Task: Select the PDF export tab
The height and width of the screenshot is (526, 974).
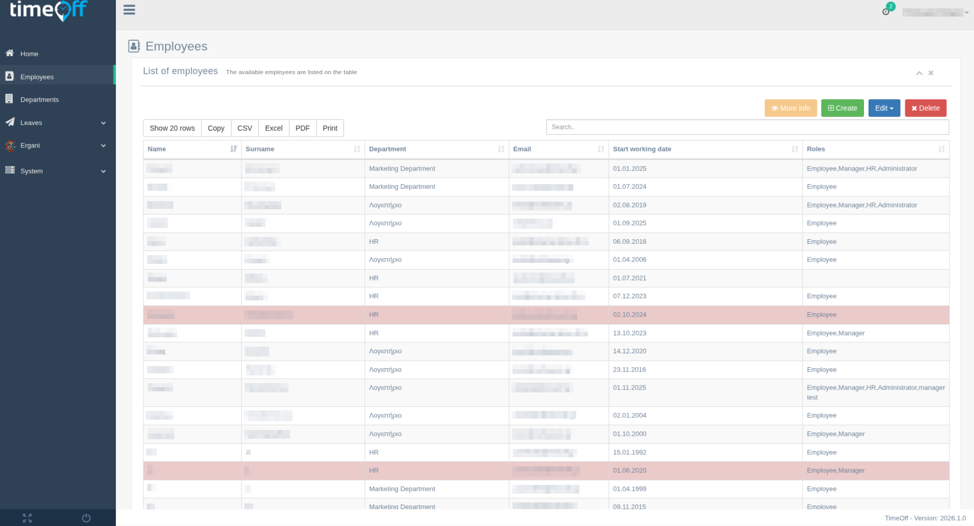Action: pyautogui.click(x=302, y=128)
